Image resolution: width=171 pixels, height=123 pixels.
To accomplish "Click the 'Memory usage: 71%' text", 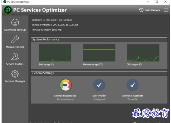I will click(x=93, y=65).
